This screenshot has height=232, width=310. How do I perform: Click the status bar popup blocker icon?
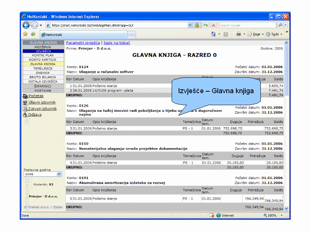click(x=212, y=215)
